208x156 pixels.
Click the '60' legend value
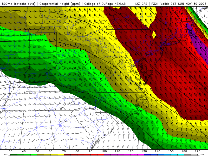pyautogui.click(x=50, y=151)
